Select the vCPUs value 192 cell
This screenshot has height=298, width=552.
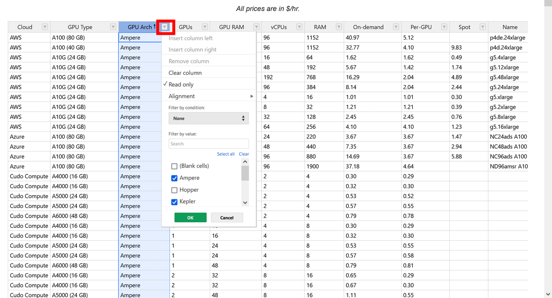click(283, 77)
